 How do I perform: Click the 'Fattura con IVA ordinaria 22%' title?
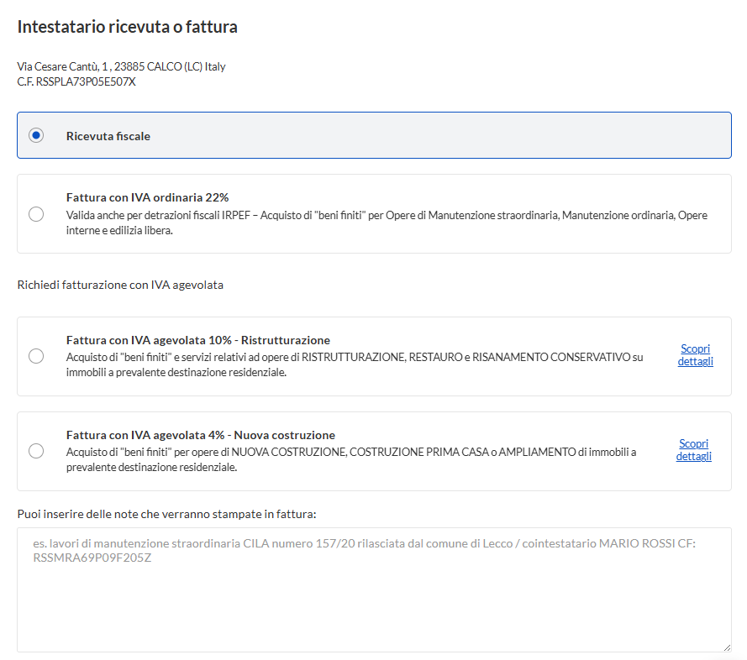click(147, 198)
